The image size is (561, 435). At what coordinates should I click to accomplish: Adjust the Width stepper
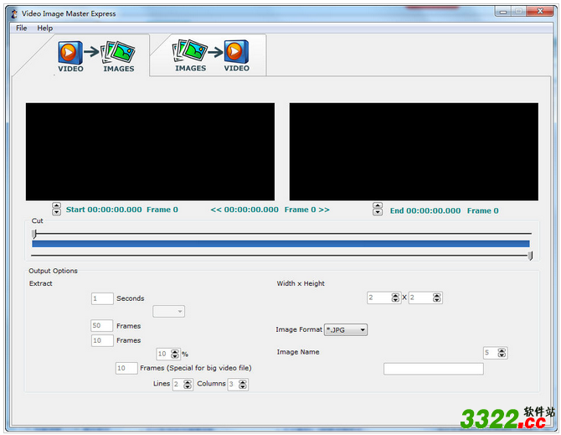click(x=395, y=298)
